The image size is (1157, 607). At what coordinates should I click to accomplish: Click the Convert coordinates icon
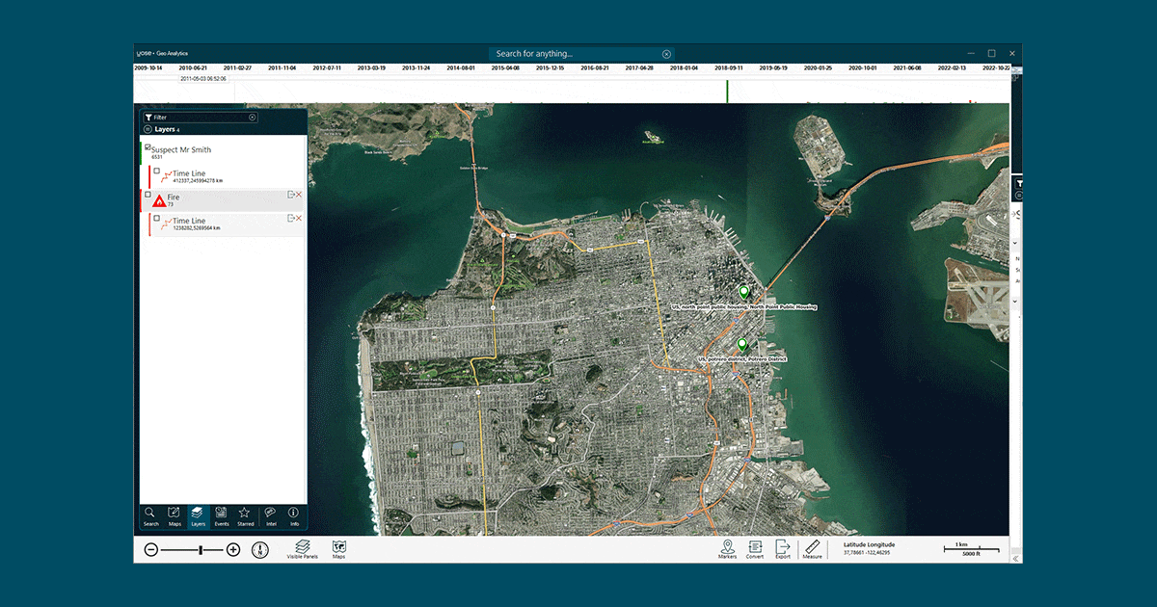click(x=755, y=548)
